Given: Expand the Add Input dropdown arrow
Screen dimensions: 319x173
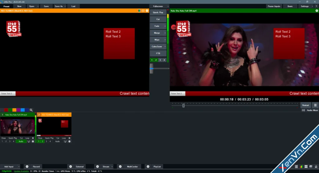Looking at the screenshot, I should [19, 166].
